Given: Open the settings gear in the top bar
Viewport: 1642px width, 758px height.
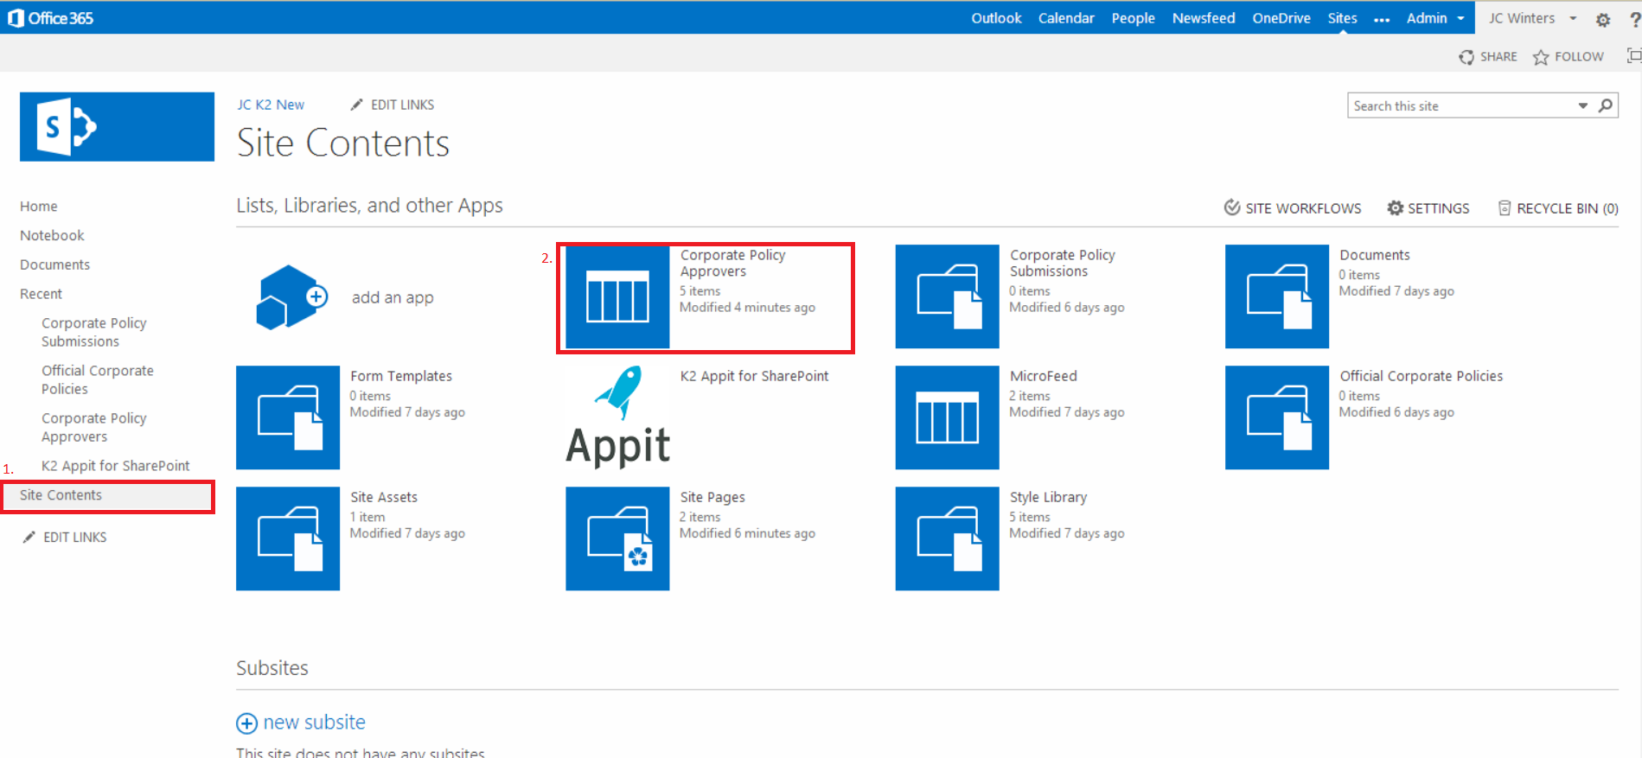Looking at the screenshot, I should tap(1603, 19).
